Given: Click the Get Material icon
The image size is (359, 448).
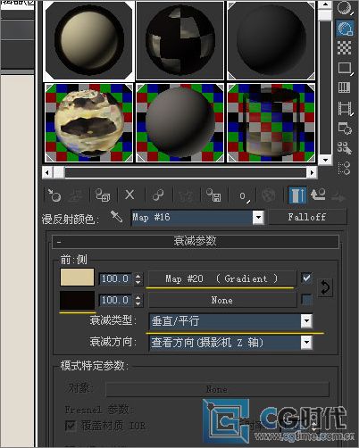Looking at the screenshot, I should [x=54, y=195].
